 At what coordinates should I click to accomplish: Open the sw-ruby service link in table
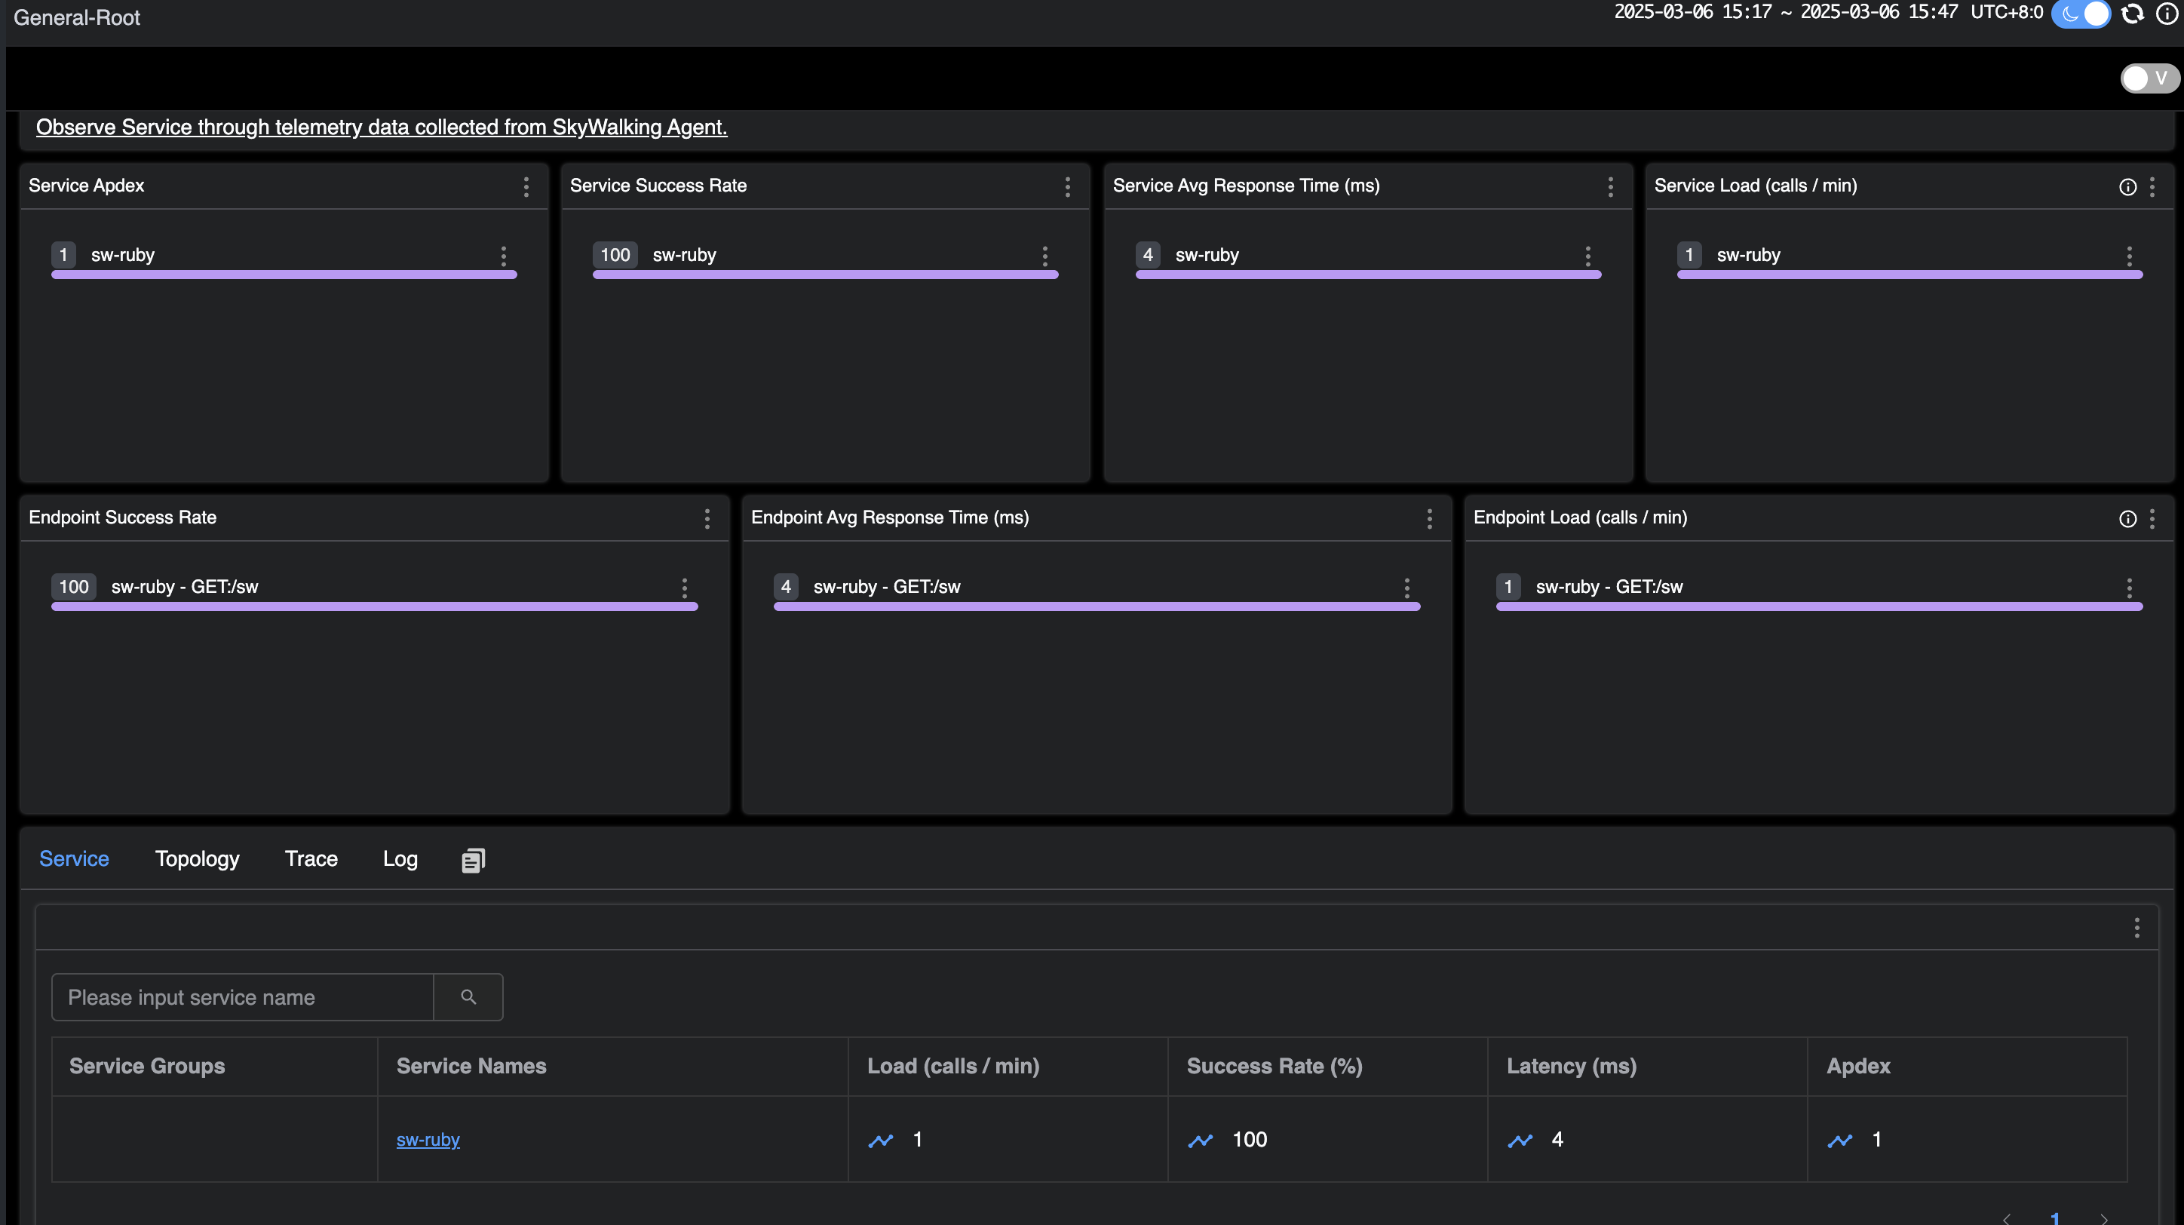428,1139
